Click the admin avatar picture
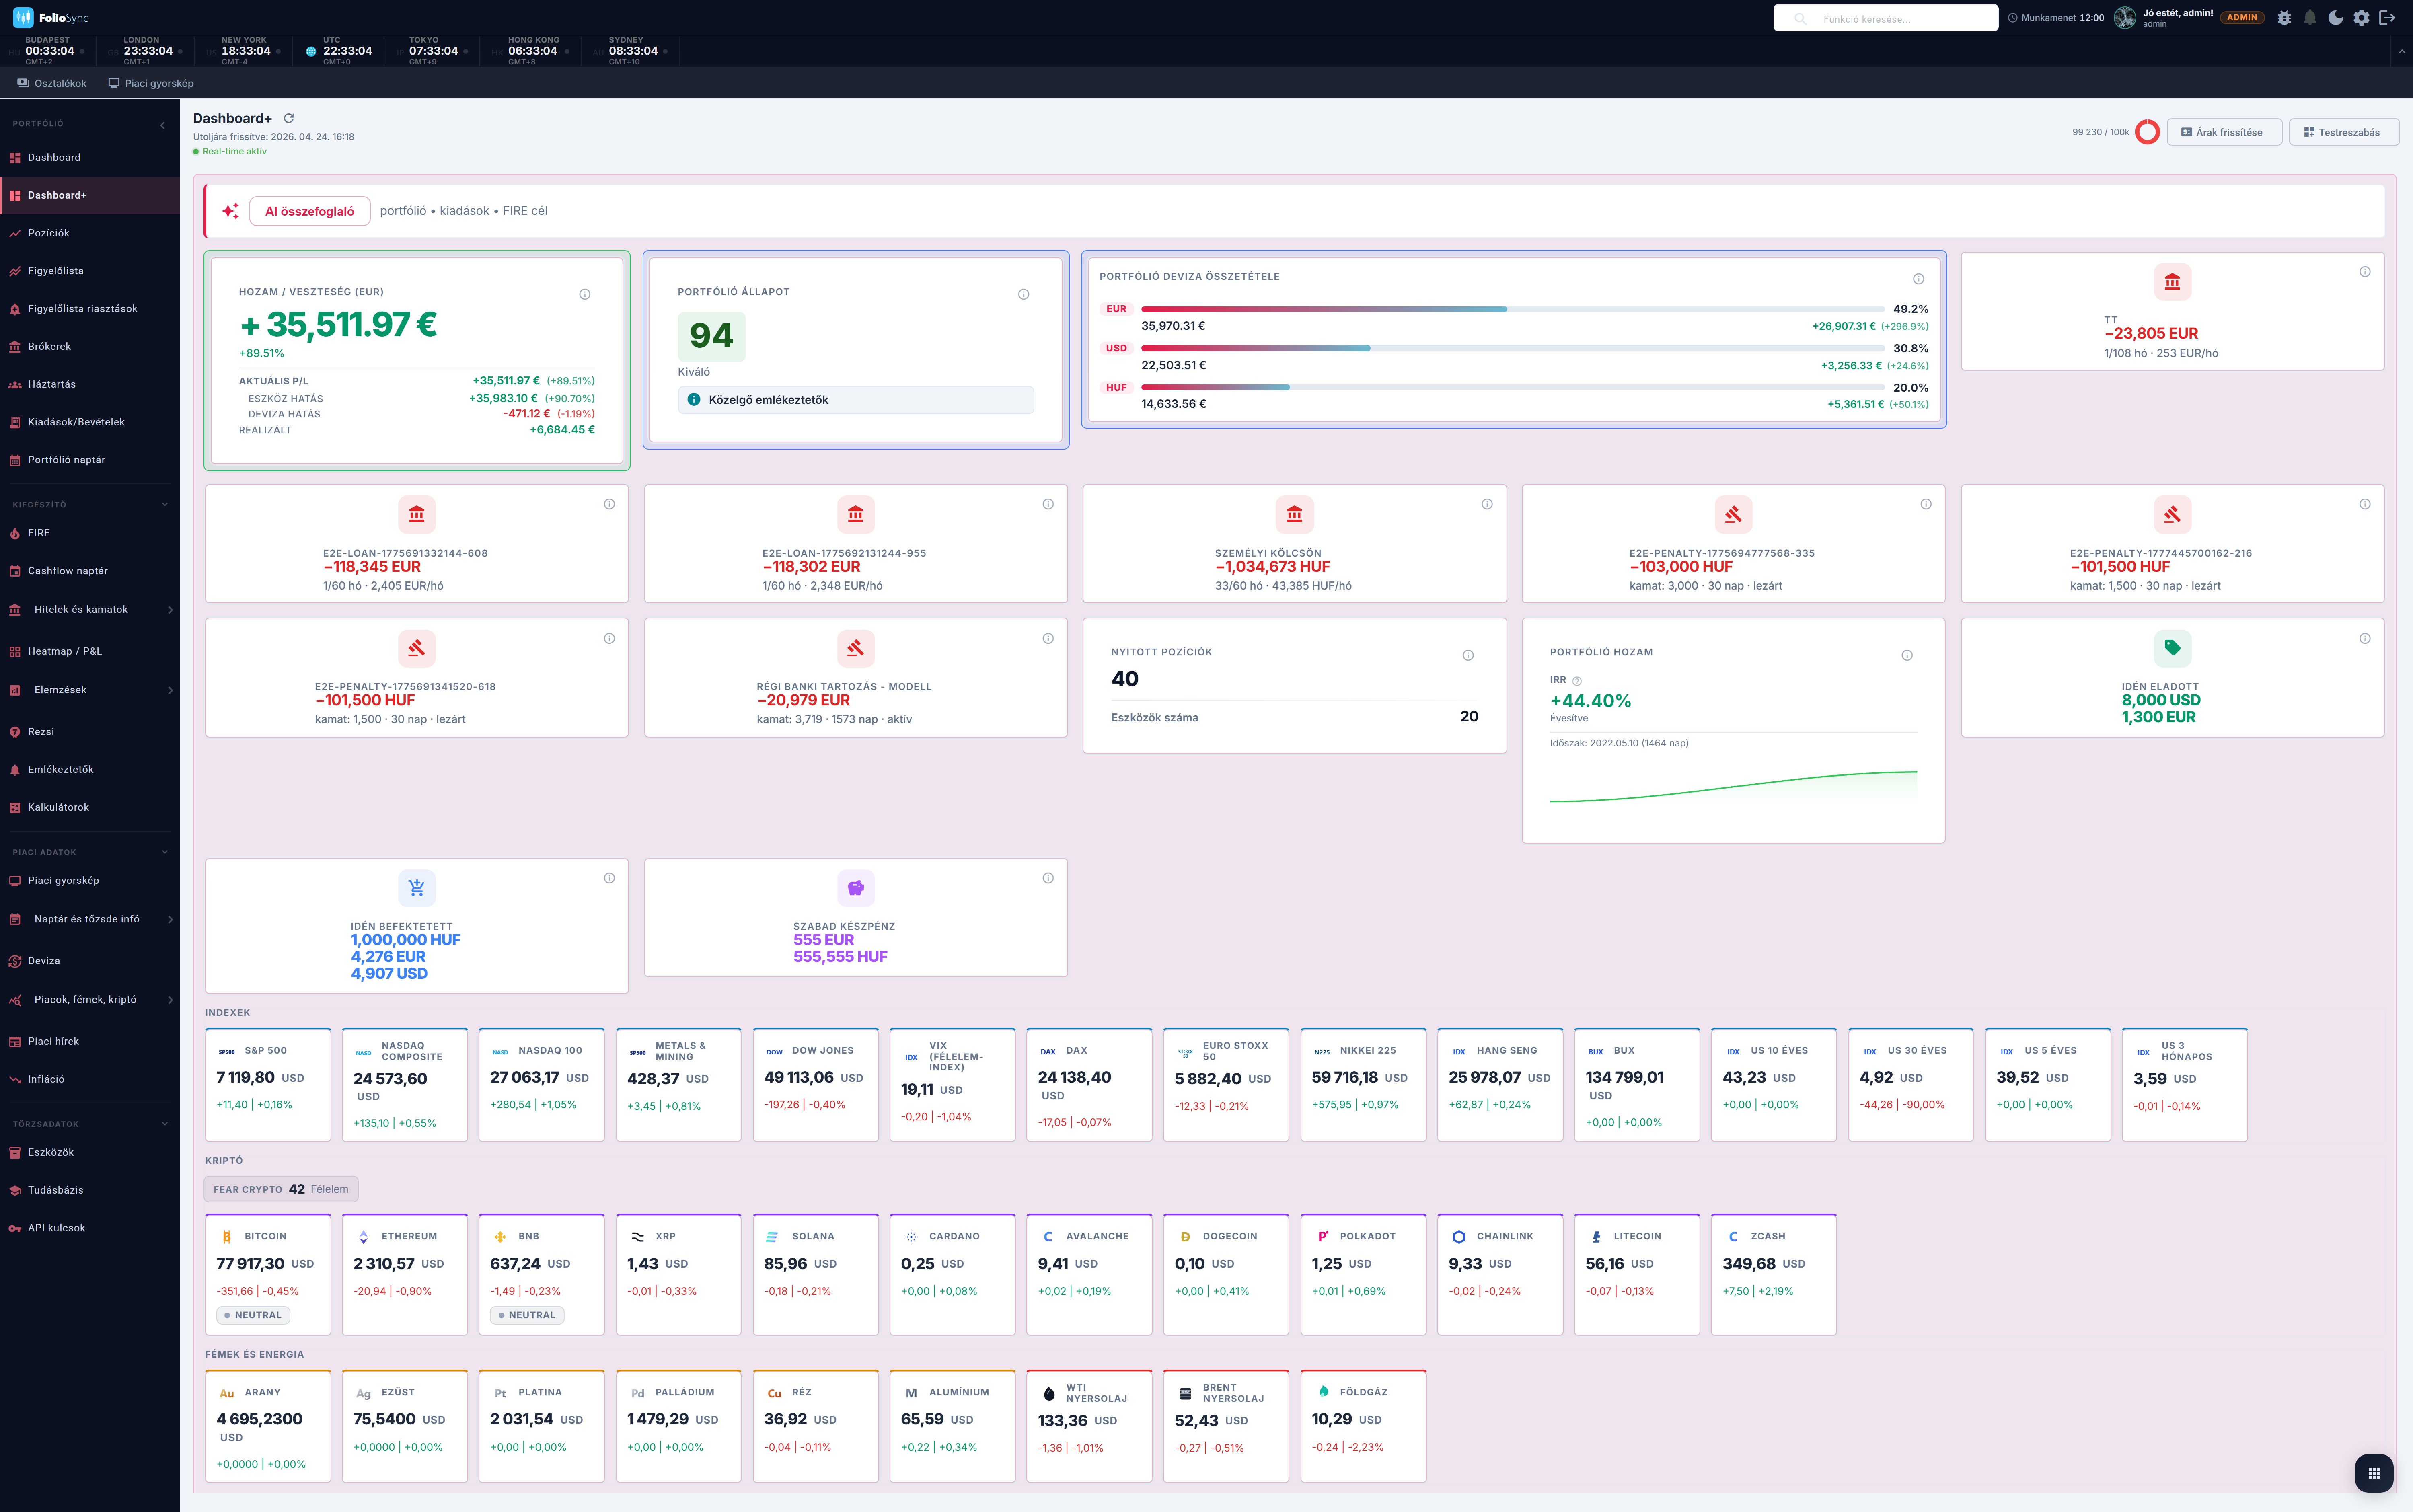 tap(2125, 18)
